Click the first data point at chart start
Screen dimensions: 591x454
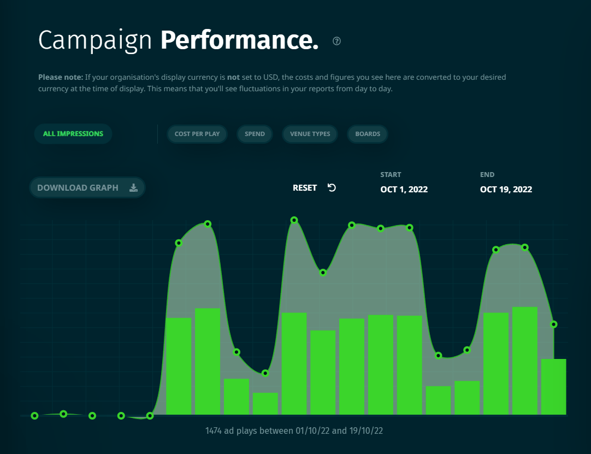34,416
